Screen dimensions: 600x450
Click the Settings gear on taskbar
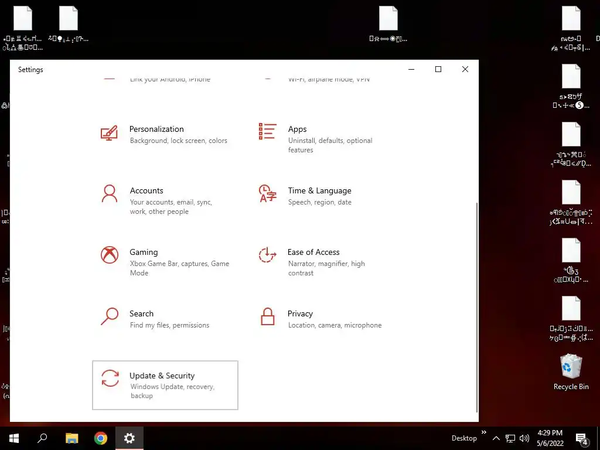[129, 438]
